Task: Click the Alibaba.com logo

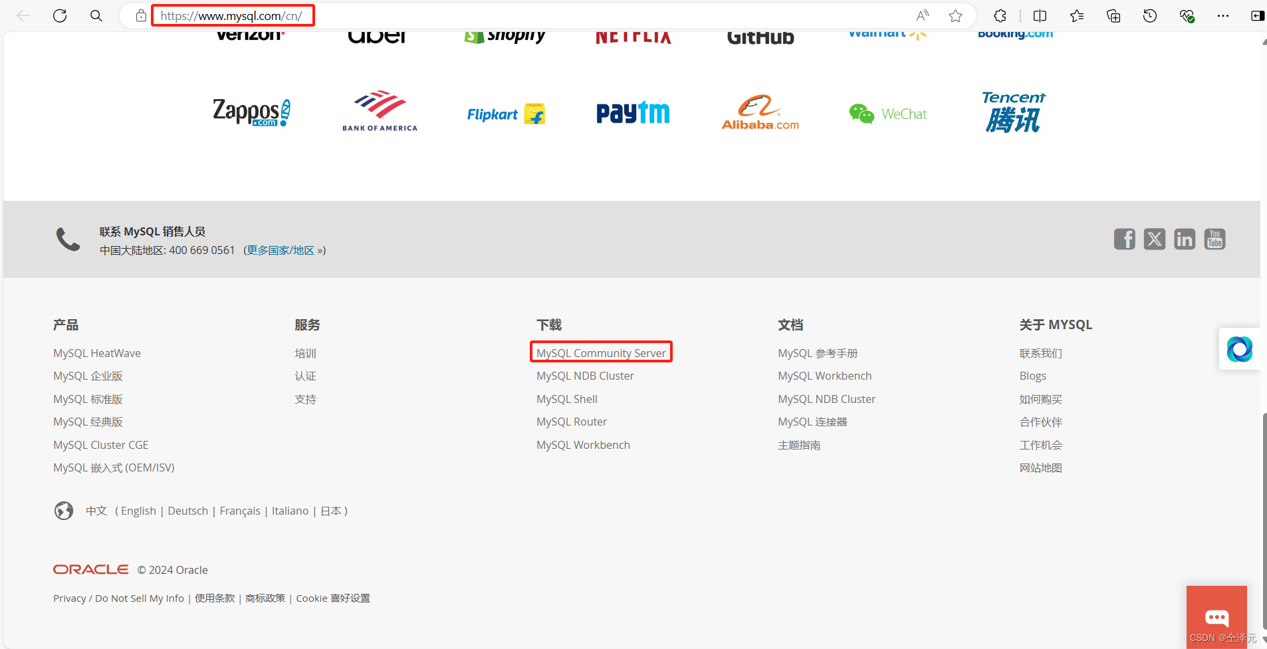Action: click(x=760, y=112)
